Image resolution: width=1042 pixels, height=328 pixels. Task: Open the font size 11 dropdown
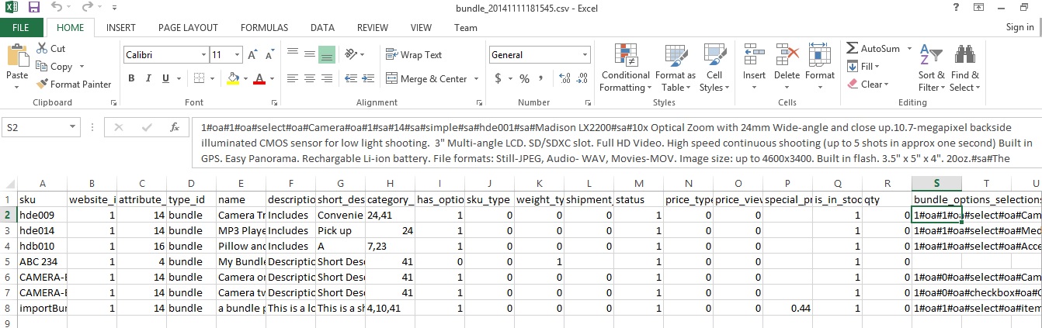click(237, 55)
